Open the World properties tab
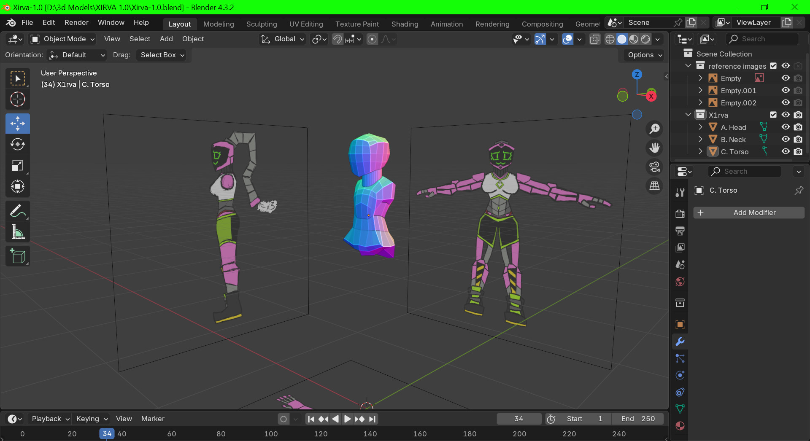810x441 pixels. click(680, 282)
